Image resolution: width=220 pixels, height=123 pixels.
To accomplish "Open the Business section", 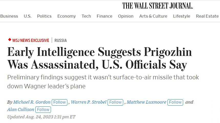I will tap(9, 16).
